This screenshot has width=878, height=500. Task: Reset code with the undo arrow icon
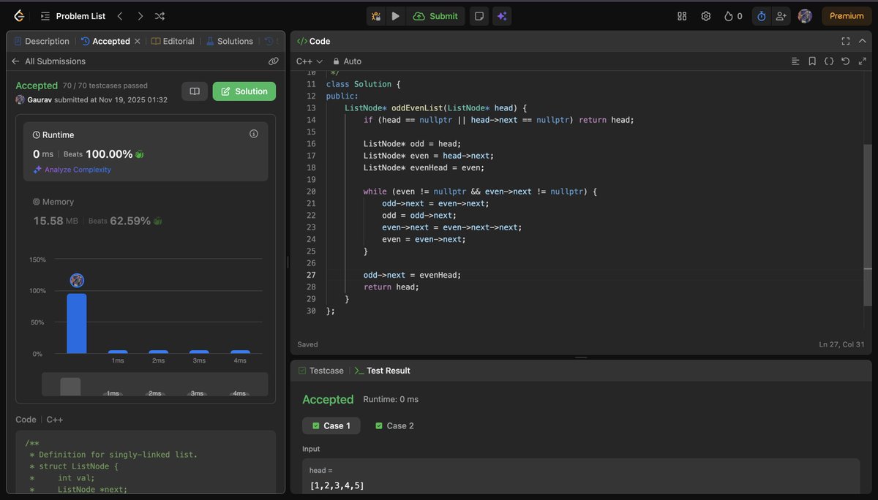[x=846, y=61]
